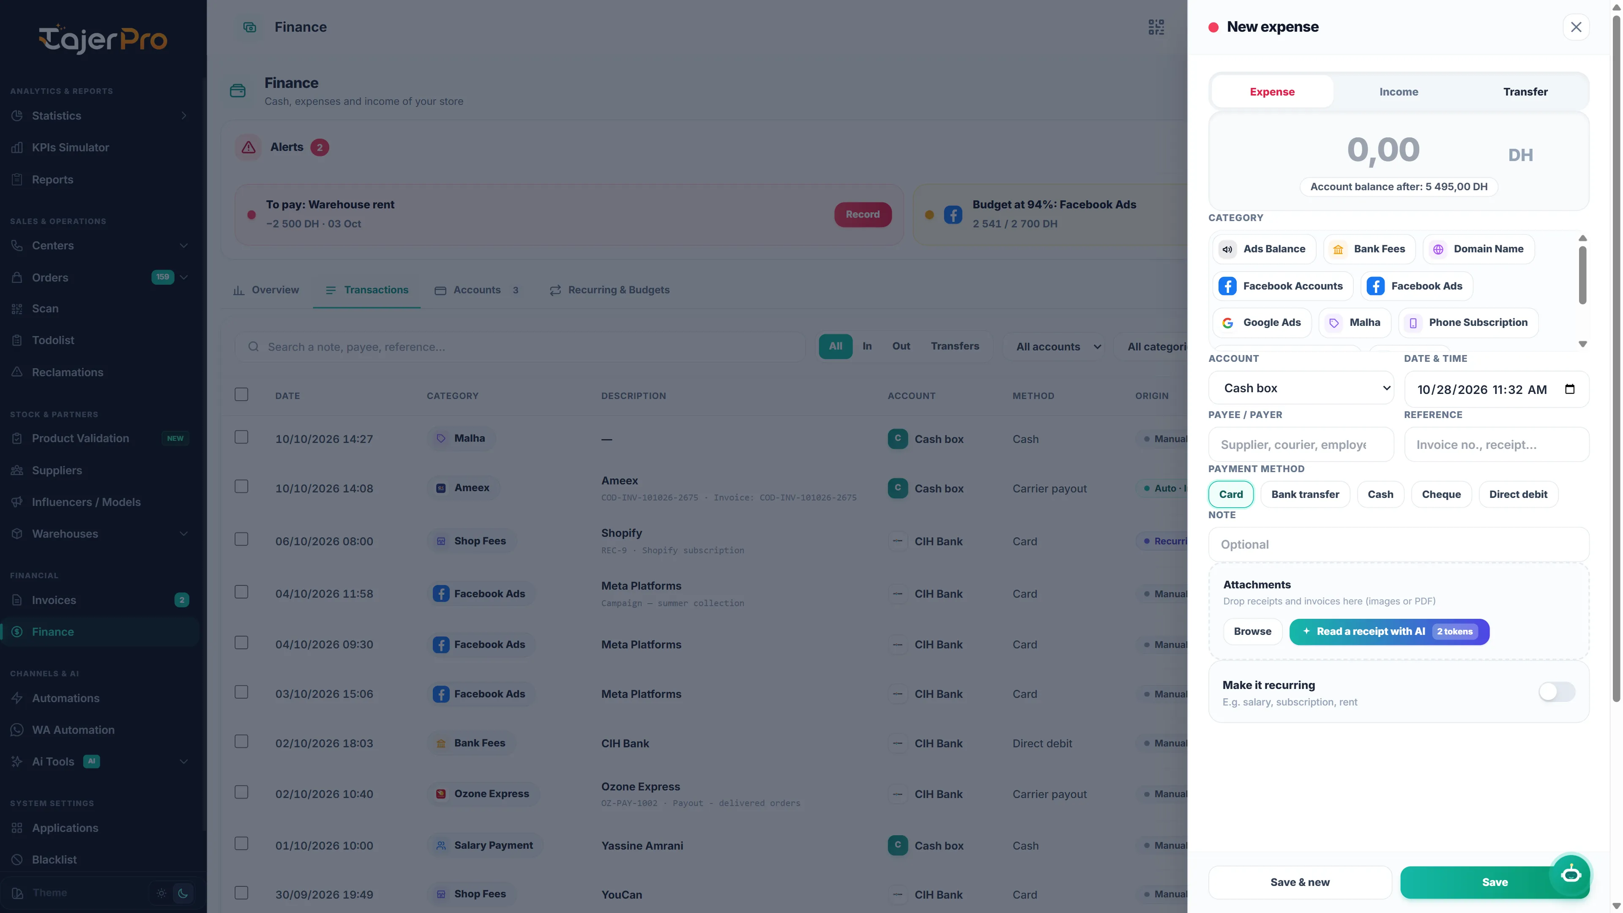Viewport: 1623px width, 913px height.
Task: Expand the Warehouses sidebar menu
Action: pos(183,534)
